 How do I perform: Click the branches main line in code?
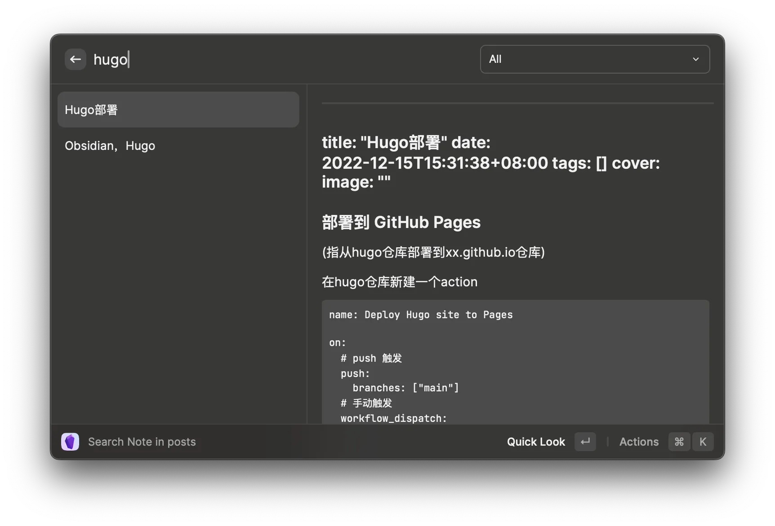(x=405, y=388)
